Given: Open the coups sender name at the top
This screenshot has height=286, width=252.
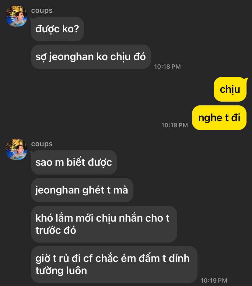Looking at the screenshot, I should click(x=42, y=11).
